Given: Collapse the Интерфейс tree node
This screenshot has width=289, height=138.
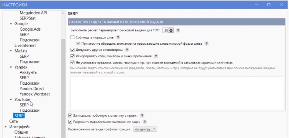Looking at the screenshot, I should [6, 126].
